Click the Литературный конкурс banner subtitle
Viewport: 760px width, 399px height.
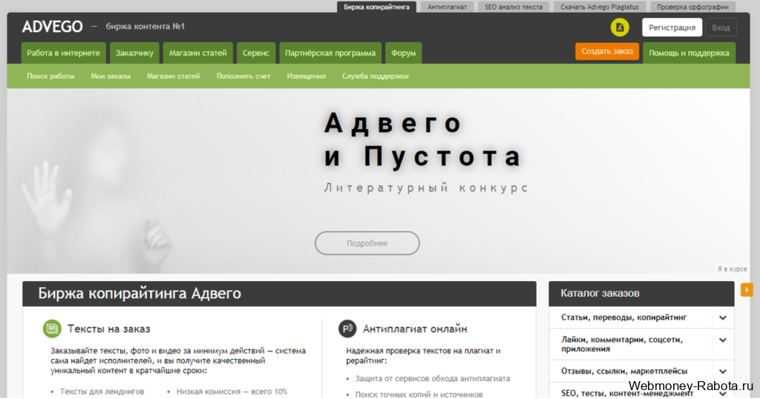coord(426,188)
